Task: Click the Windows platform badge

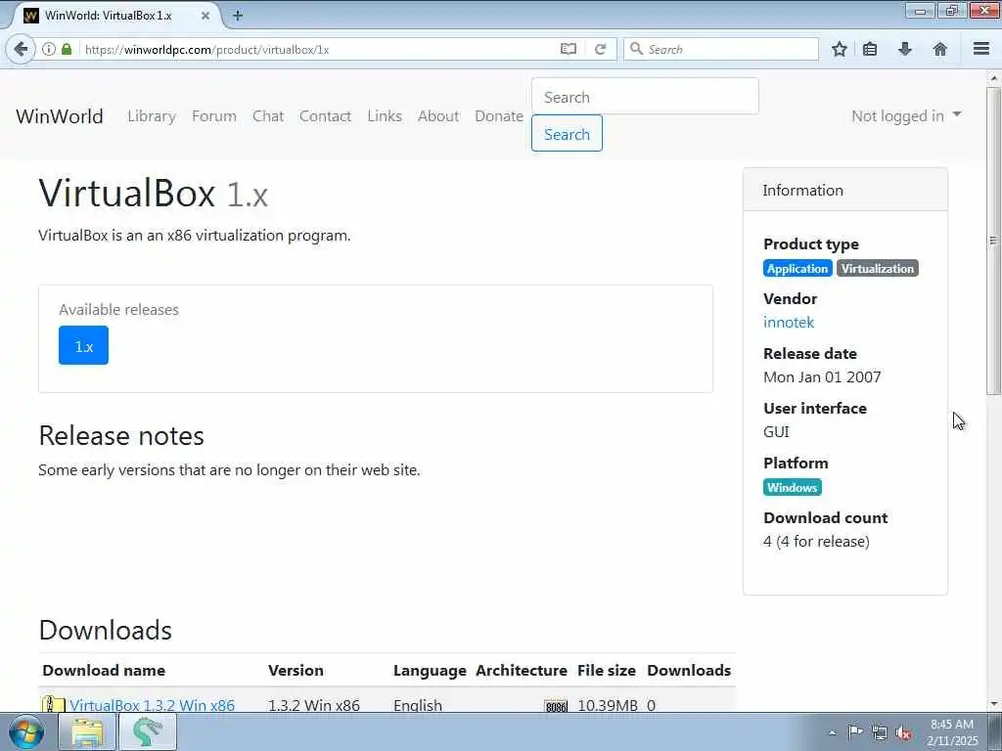Action: click(793, 487)
